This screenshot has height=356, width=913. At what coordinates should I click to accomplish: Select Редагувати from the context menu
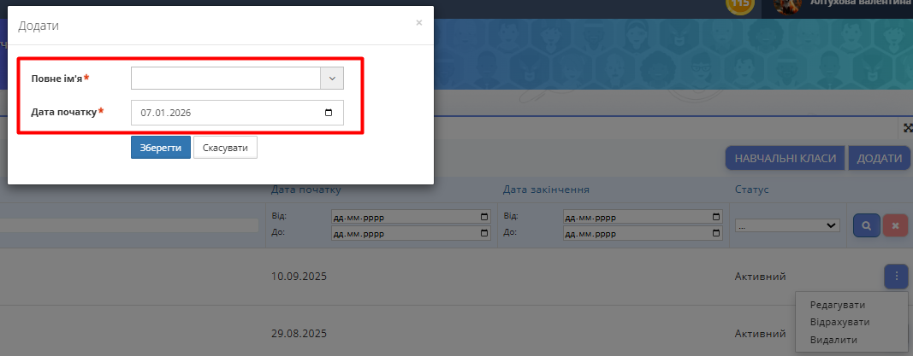click(x=837, y=305)
